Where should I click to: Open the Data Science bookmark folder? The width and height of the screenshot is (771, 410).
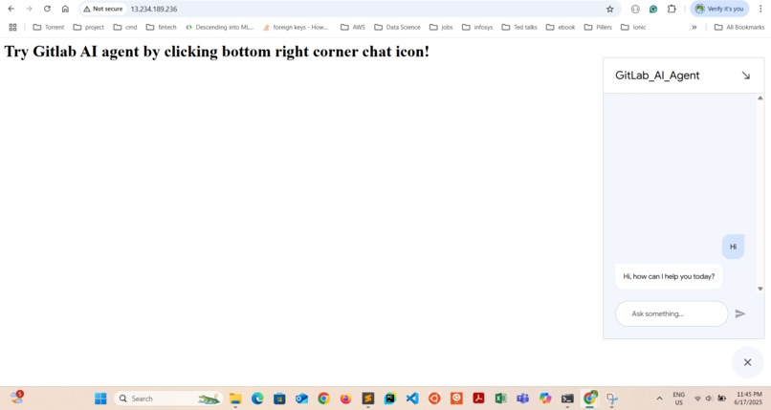tap(397, 27)
